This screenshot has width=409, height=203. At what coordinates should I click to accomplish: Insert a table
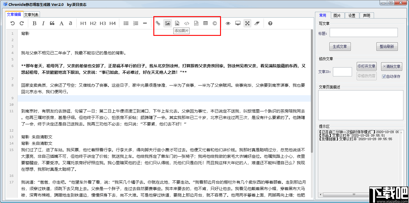205,23
